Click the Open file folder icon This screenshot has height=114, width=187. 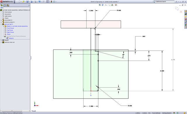click(x=23, y=1)
